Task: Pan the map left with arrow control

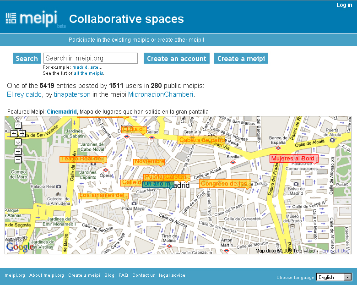Action: click(x=14, y=133)
